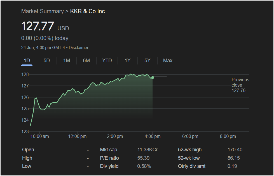The height and width of the screenshot is (176, 274).
Task: Click the 128 y-axis price label
Action: [x=25, y=75]
